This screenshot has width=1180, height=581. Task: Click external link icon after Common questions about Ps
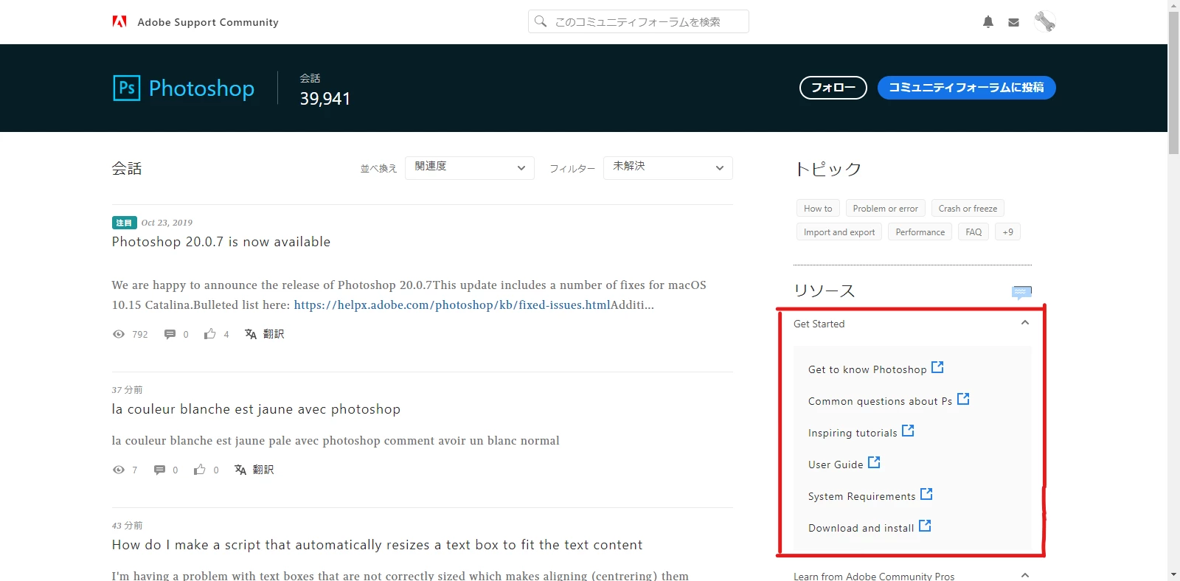click(963, 399)
